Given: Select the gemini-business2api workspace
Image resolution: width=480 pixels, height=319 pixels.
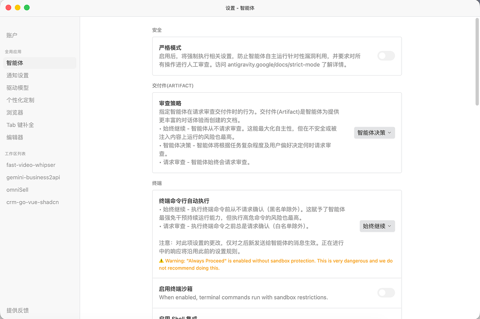Looking at the screenshot, I should 33,177.
